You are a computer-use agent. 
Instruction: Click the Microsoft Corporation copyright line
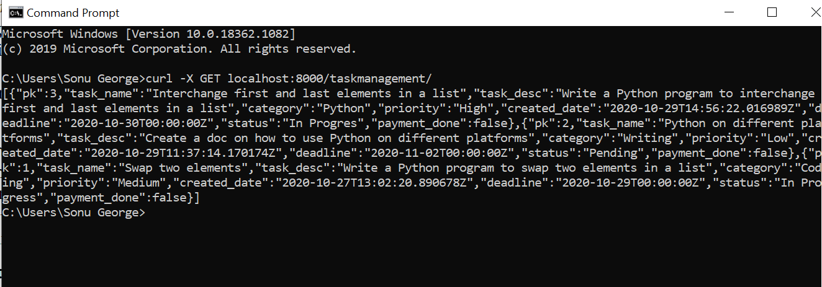(x=180, y=48)
